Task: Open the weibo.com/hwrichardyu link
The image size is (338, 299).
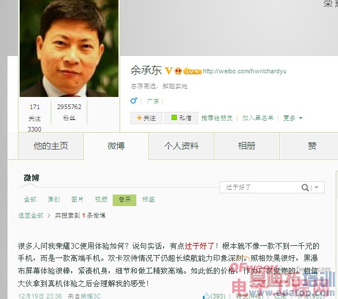Action: (x=244, y=72)
